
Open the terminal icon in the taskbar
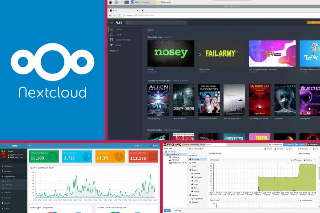[x=127, y=2]
